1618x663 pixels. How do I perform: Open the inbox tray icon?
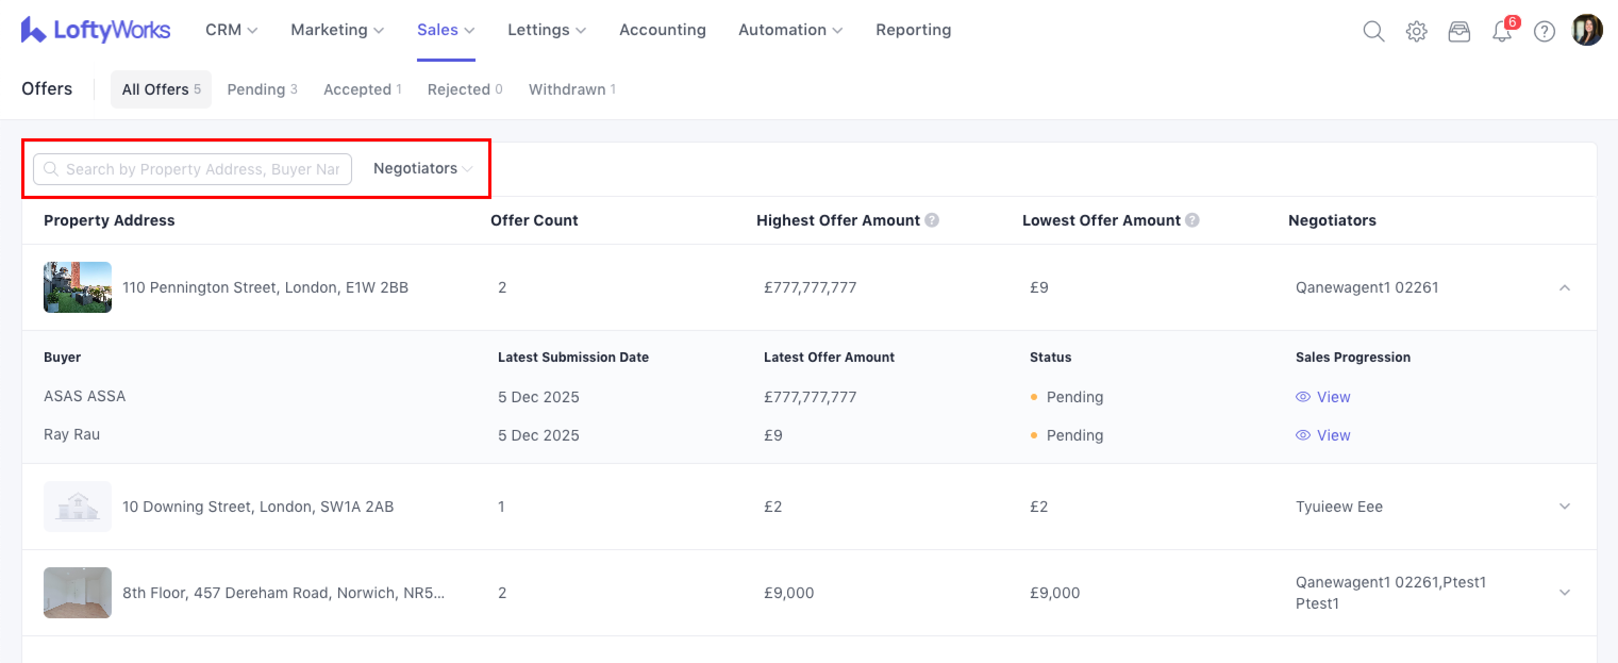[1458, 31]
